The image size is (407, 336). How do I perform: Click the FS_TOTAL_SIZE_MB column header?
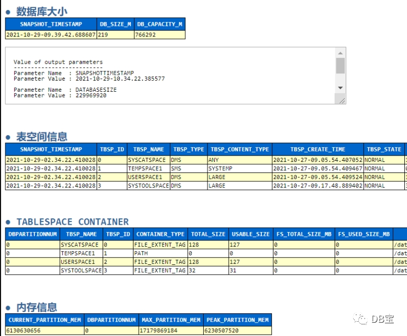tap(304, 234)
